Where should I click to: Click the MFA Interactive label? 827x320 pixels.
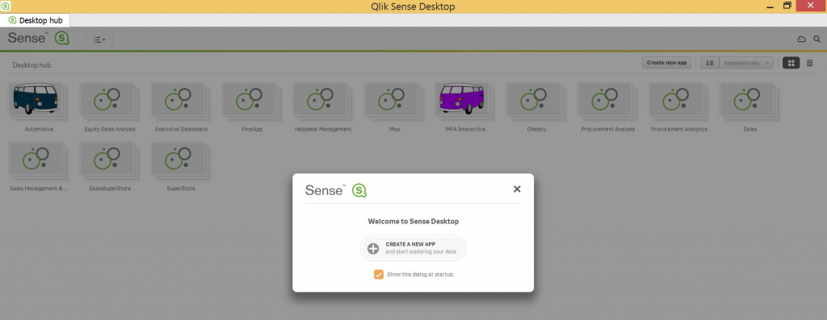coord(465,129)
